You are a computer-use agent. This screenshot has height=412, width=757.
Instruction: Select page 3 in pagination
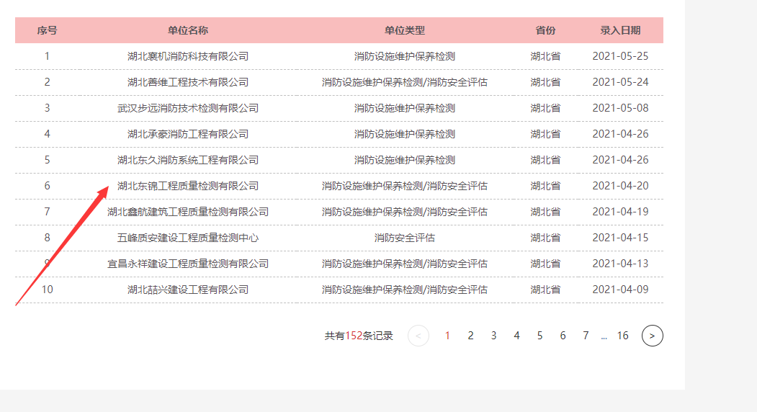(493, 336)
